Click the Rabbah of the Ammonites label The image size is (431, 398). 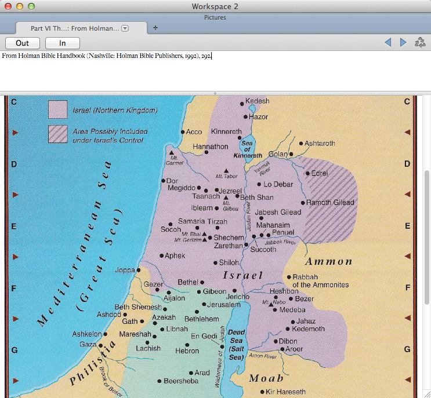[x=321, y=281]
